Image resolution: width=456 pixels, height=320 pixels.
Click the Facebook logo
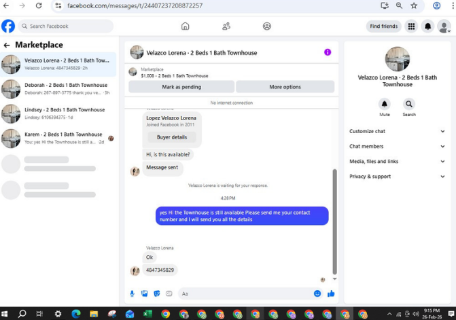[x=8, y=26]
